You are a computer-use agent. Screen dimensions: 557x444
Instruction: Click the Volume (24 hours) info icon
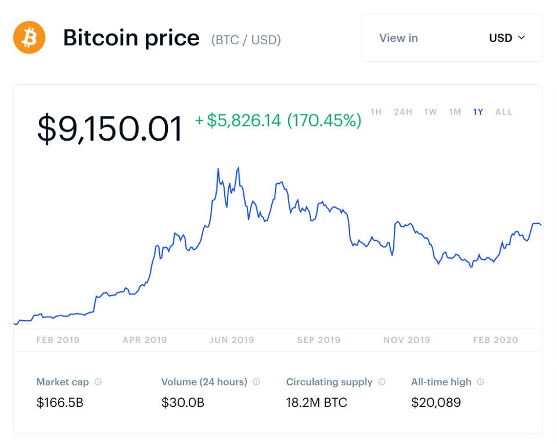click(256, 382)
